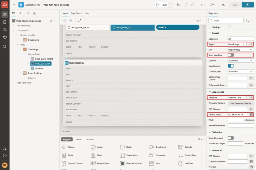Expand layout to full screen
The width and height of the screenshot is (256, 170).
[x=79, y=20]
